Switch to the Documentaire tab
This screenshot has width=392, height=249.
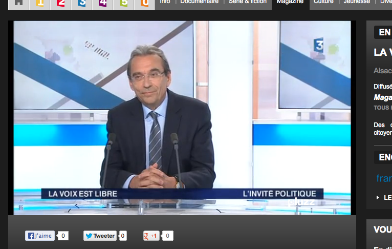tap(200, 3)
